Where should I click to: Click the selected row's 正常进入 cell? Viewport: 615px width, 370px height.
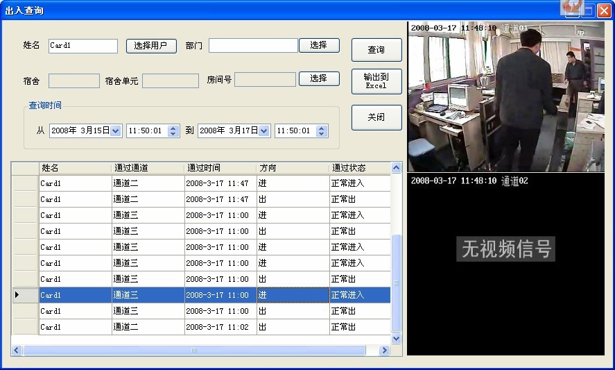pos(360,295)
